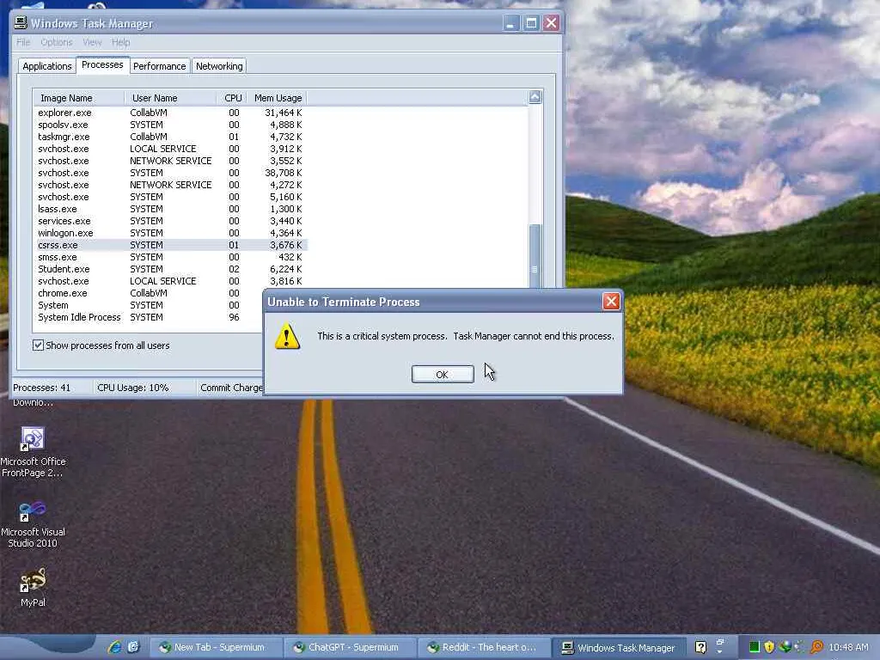This screenshot has height=660, width=880.
Task: Click OK in the Unable to Terminate Process dialog
Action: click(443, 375)
